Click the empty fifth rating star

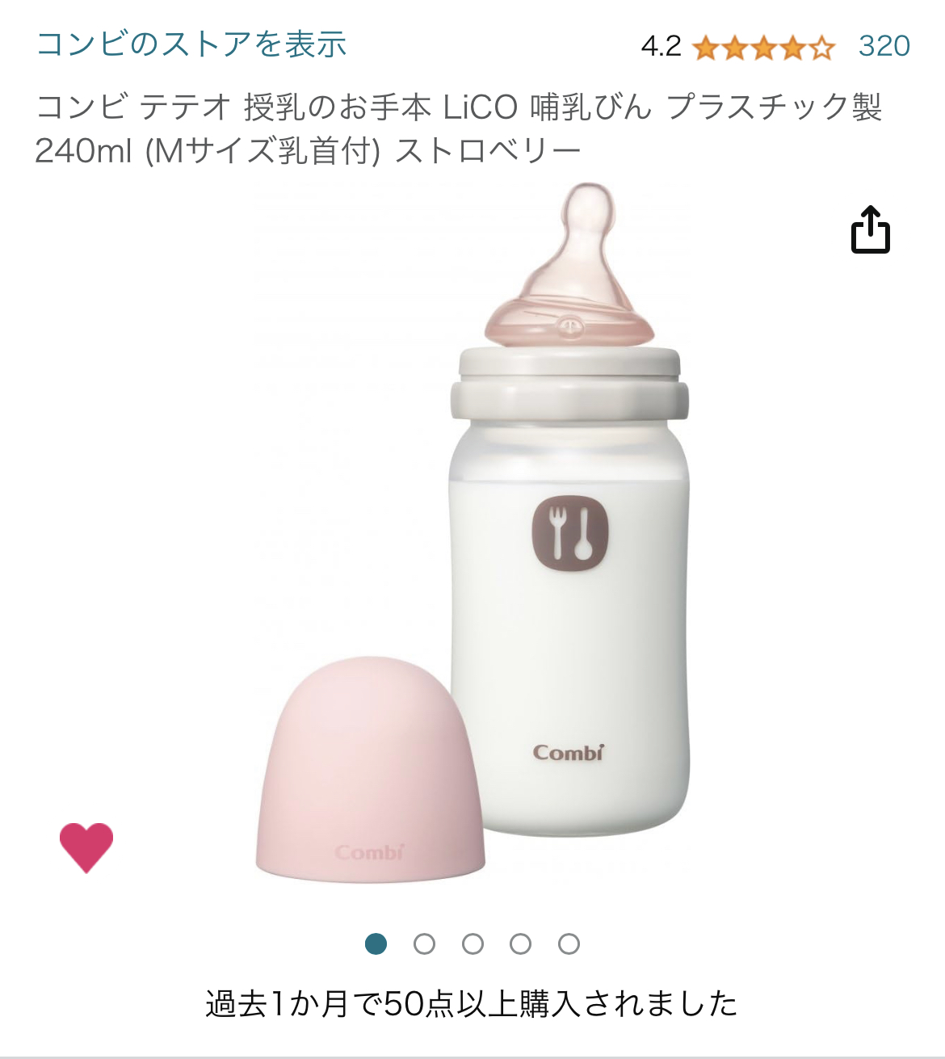(x=822, y=48)
